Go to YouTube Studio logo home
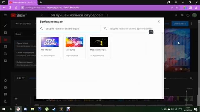Image resolution: width=200 pixels, height=112 pixels. [x=19, y=15]
